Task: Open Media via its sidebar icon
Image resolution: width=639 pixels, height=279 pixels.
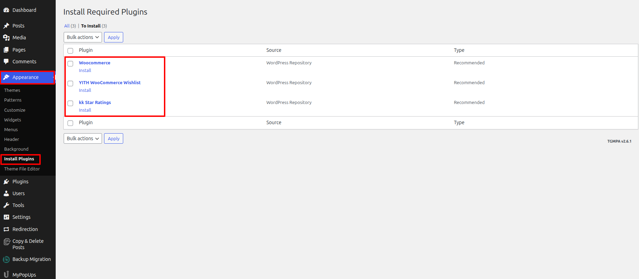Action: [6, 38]
